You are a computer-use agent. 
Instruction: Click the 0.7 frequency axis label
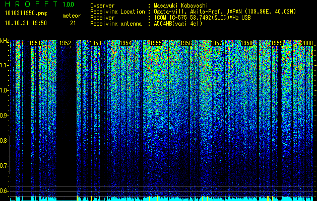click(x=5, y=166)
